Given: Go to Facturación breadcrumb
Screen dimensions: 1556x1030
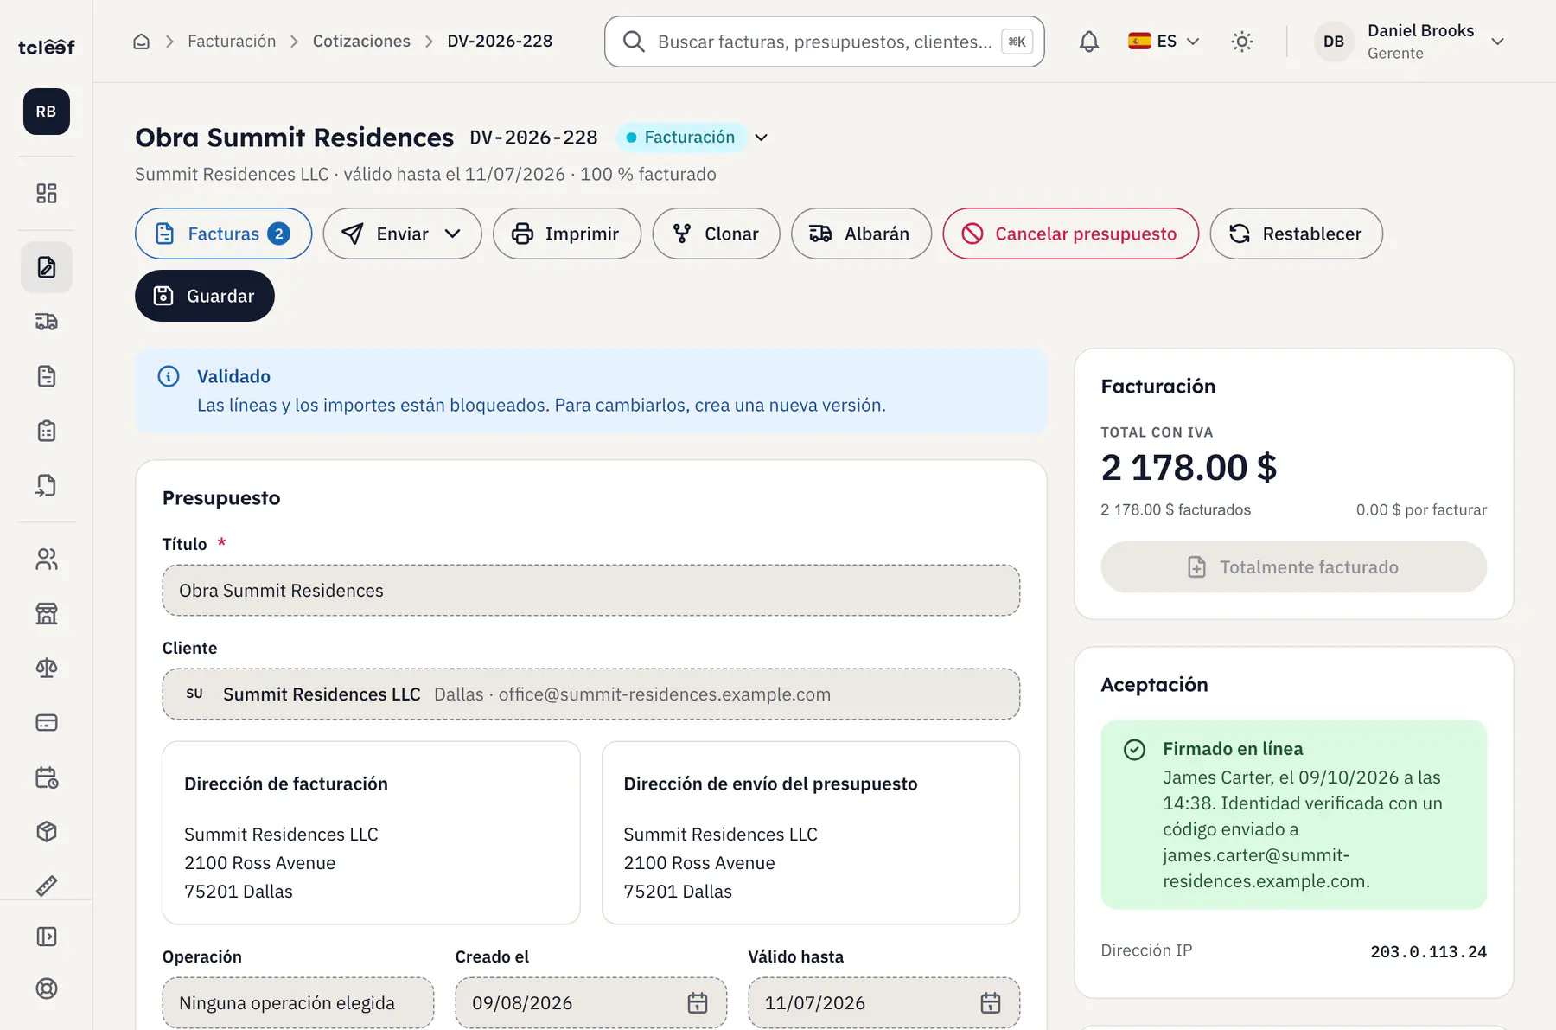Looking at the screenshot, I should pos(232,42).
